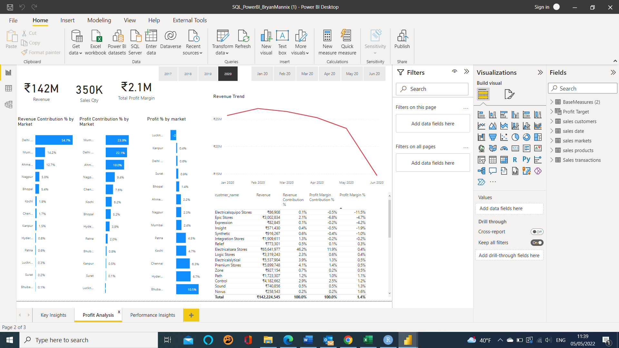Switch to the Performance Insights tab
Screen dimensions: 619x348
152,315
